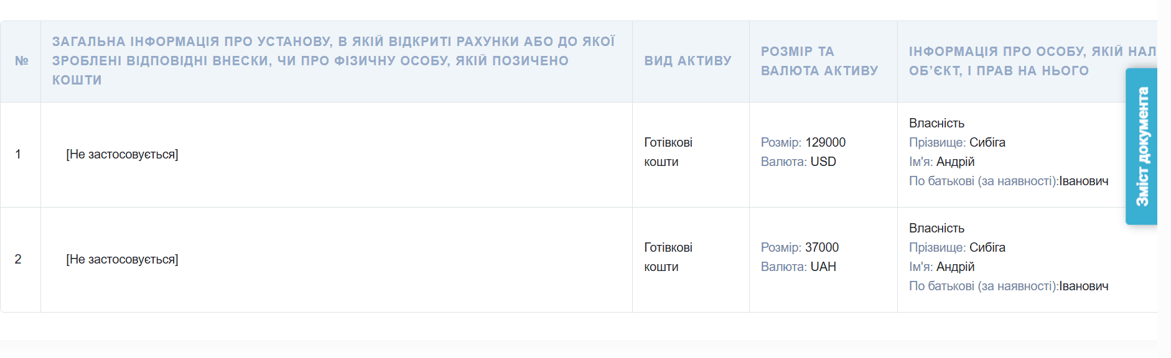Open the 'Зміст документа' side tab
1171x358 pixels.
(1142, 147)
